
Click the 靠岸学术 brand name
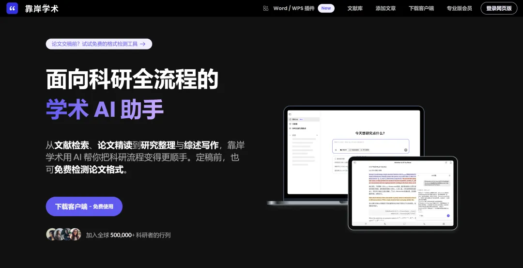(42, 9)
